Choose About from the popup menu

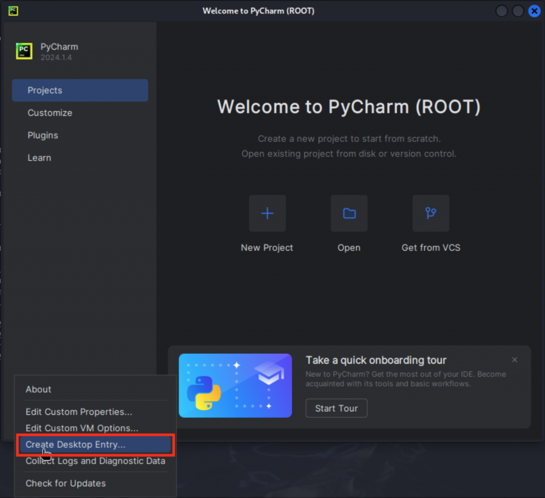tap(95, 389)
